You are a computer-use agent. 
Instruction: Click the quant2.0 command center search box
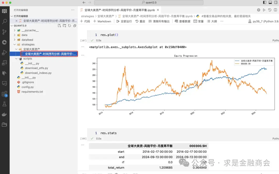[149, 3]
